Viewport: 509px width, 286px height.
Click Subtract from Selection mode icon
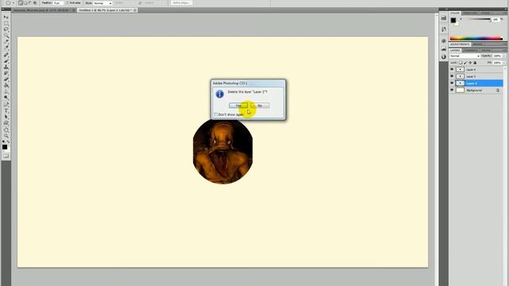click(30, 3)
